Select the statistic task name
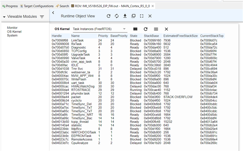The width and height of the screenshot is (243, 151). tap(76, 125)
